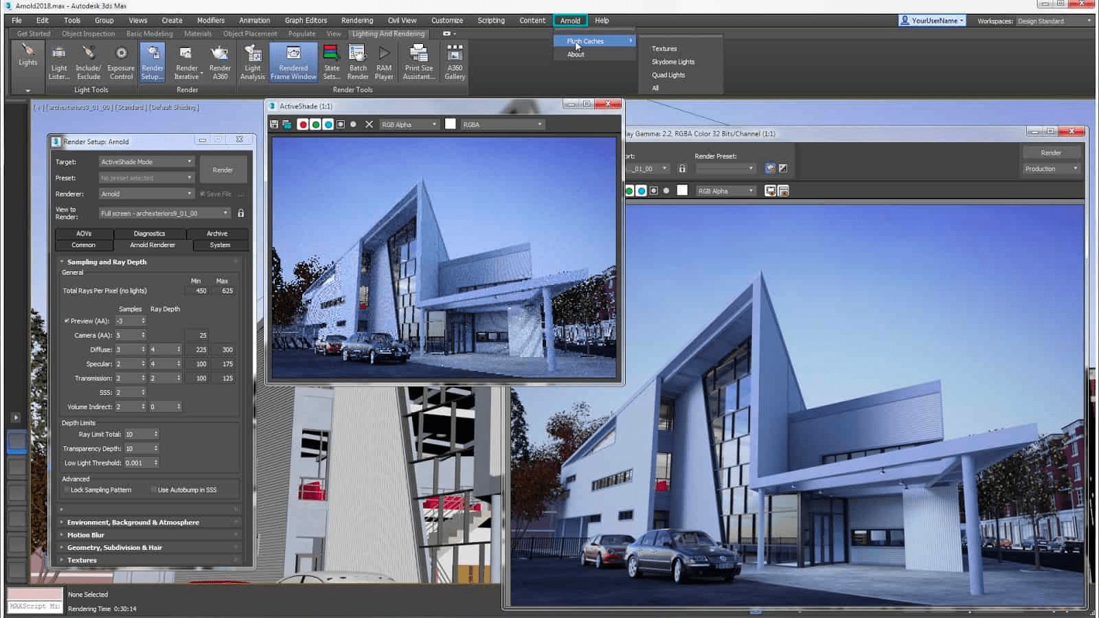Click the white RGBA color swatch

tap(450, 124)
